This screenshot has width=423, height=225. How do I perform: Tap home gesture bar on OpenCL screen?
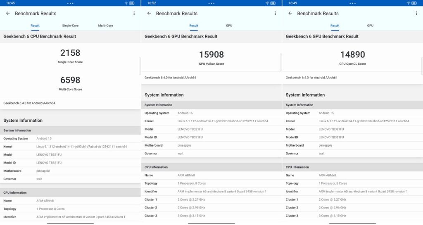(x=353, y=223)
